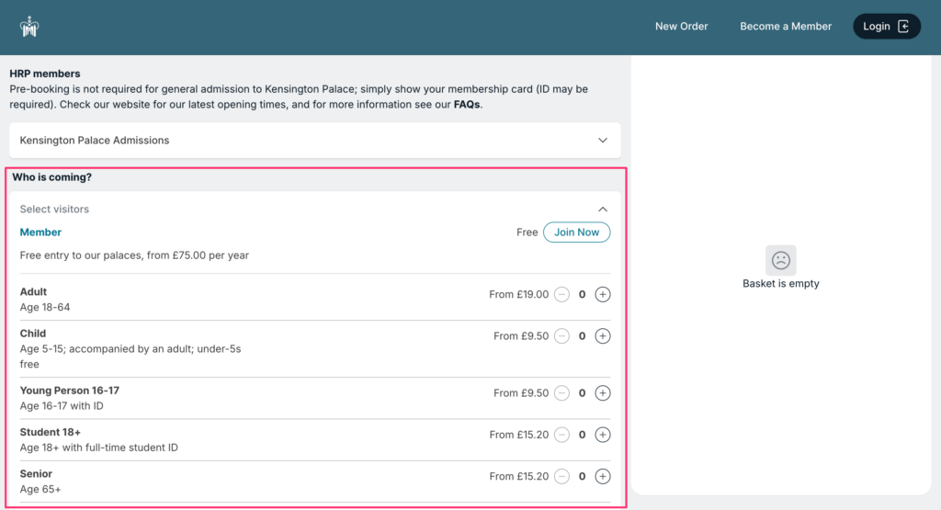
Task: Click the Adult quantity value 0
Action: (582, 295)
